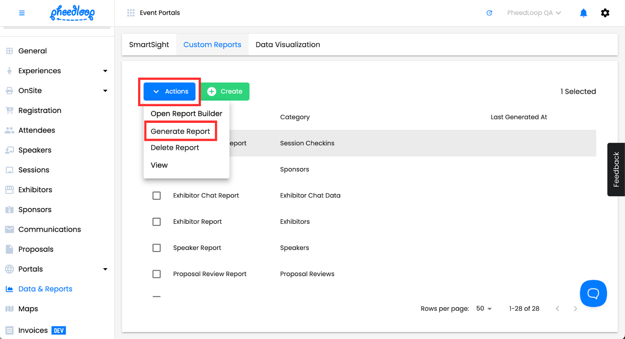Open the Feedback side tab
This screenshot has height=339, width=625.
click(x=616, y=169)
